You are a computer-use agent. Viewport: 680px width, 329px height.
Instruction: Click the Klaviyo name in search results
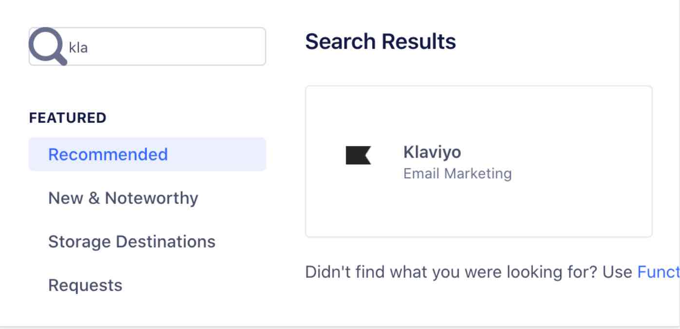pos(433,152)
